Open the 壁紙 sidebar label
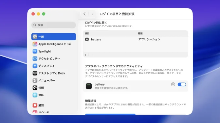220x123 pixels. click(x=41, y=95)
